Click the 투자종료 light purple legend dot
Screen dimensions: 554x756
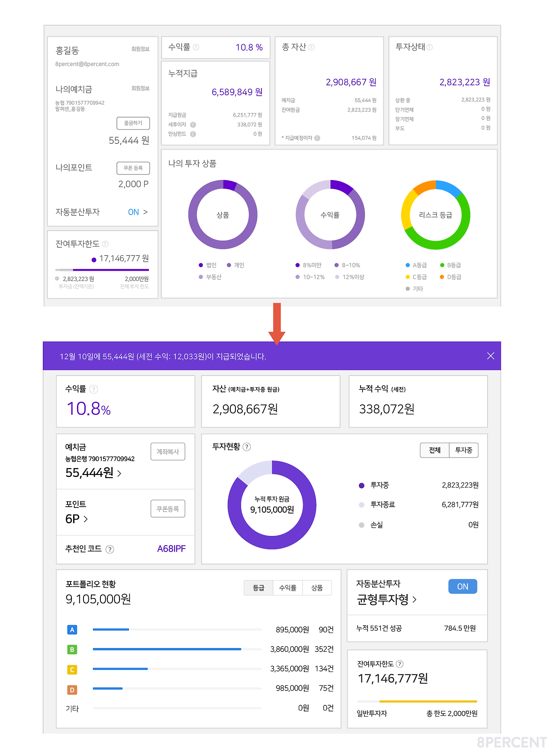(361, 505)
